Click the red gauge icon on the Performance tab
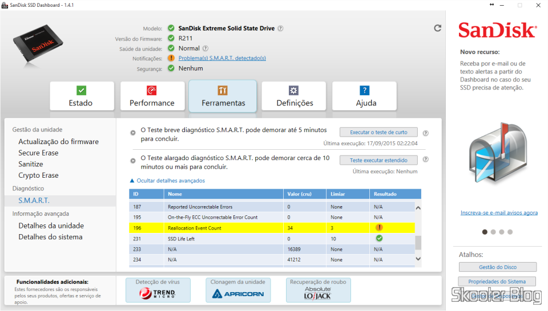548x311 pixels. [x=152, y=91]
